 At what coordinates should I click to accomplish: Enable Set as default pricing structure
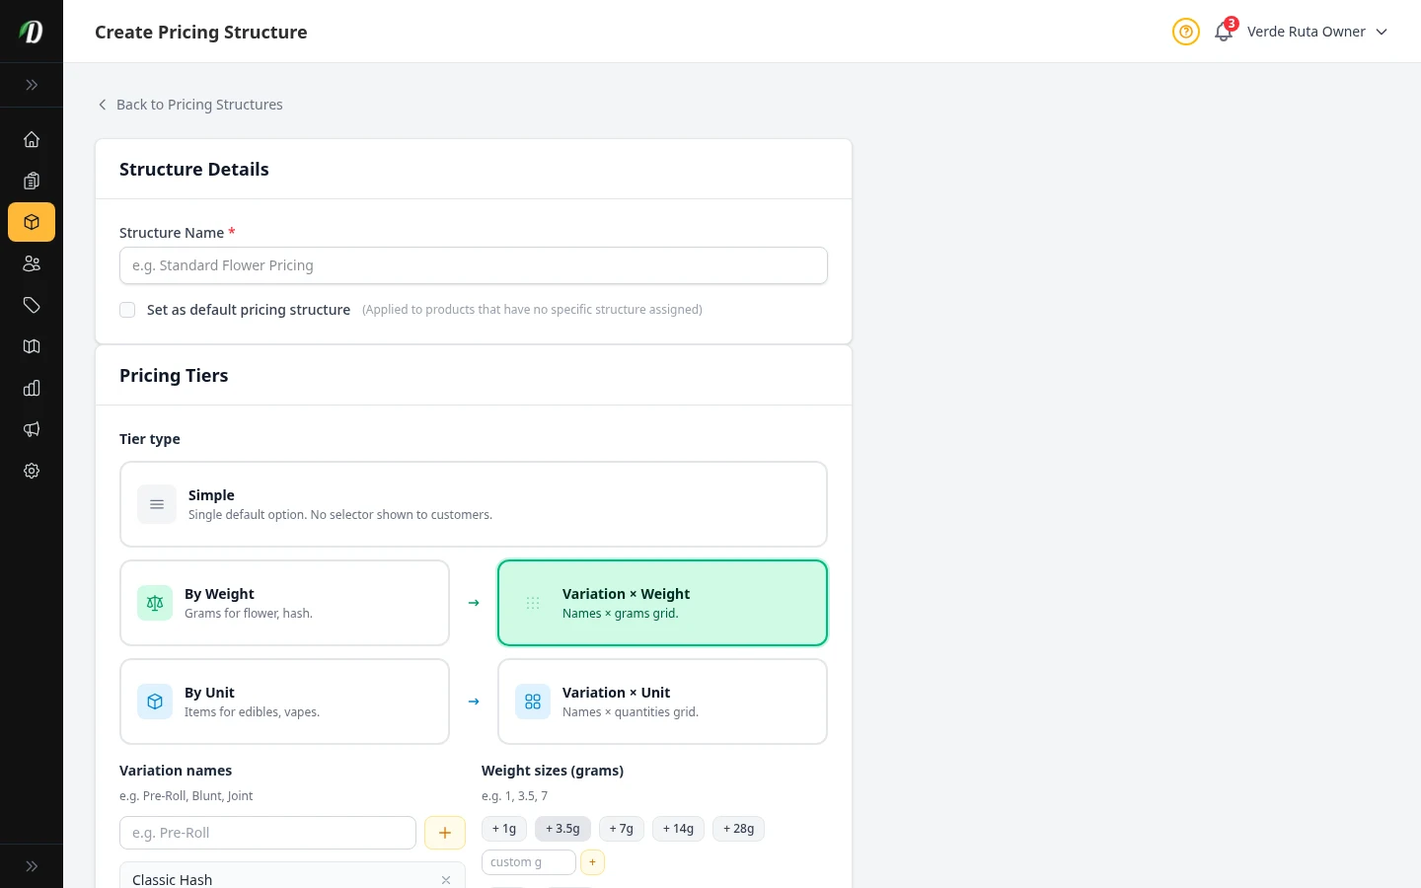(x=127, y=310)
